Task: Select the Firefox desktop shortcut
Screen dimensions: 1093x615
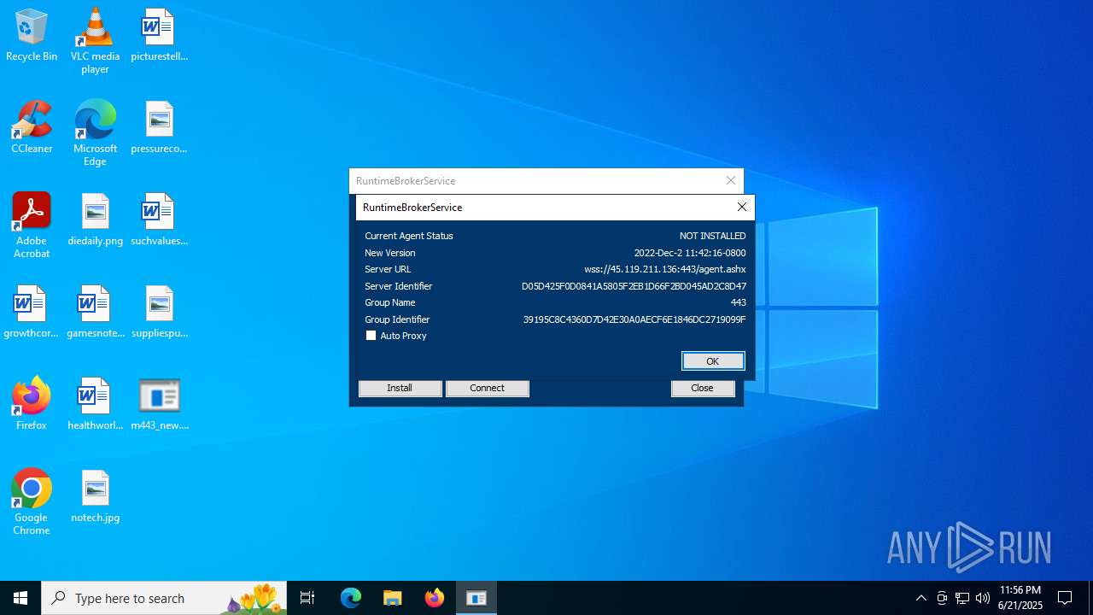Action: pos(32,405)
